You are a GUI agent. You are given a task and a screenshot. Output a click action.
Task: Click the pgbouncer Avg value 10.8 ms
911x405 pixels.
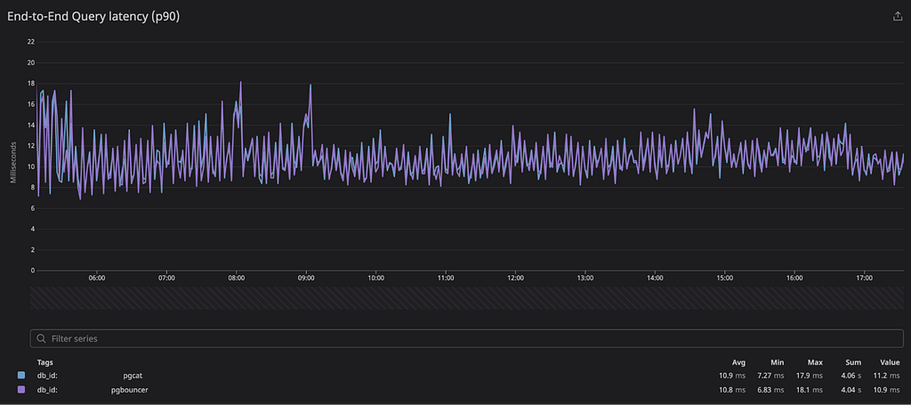pyautogui.click(x=733, y=389)
